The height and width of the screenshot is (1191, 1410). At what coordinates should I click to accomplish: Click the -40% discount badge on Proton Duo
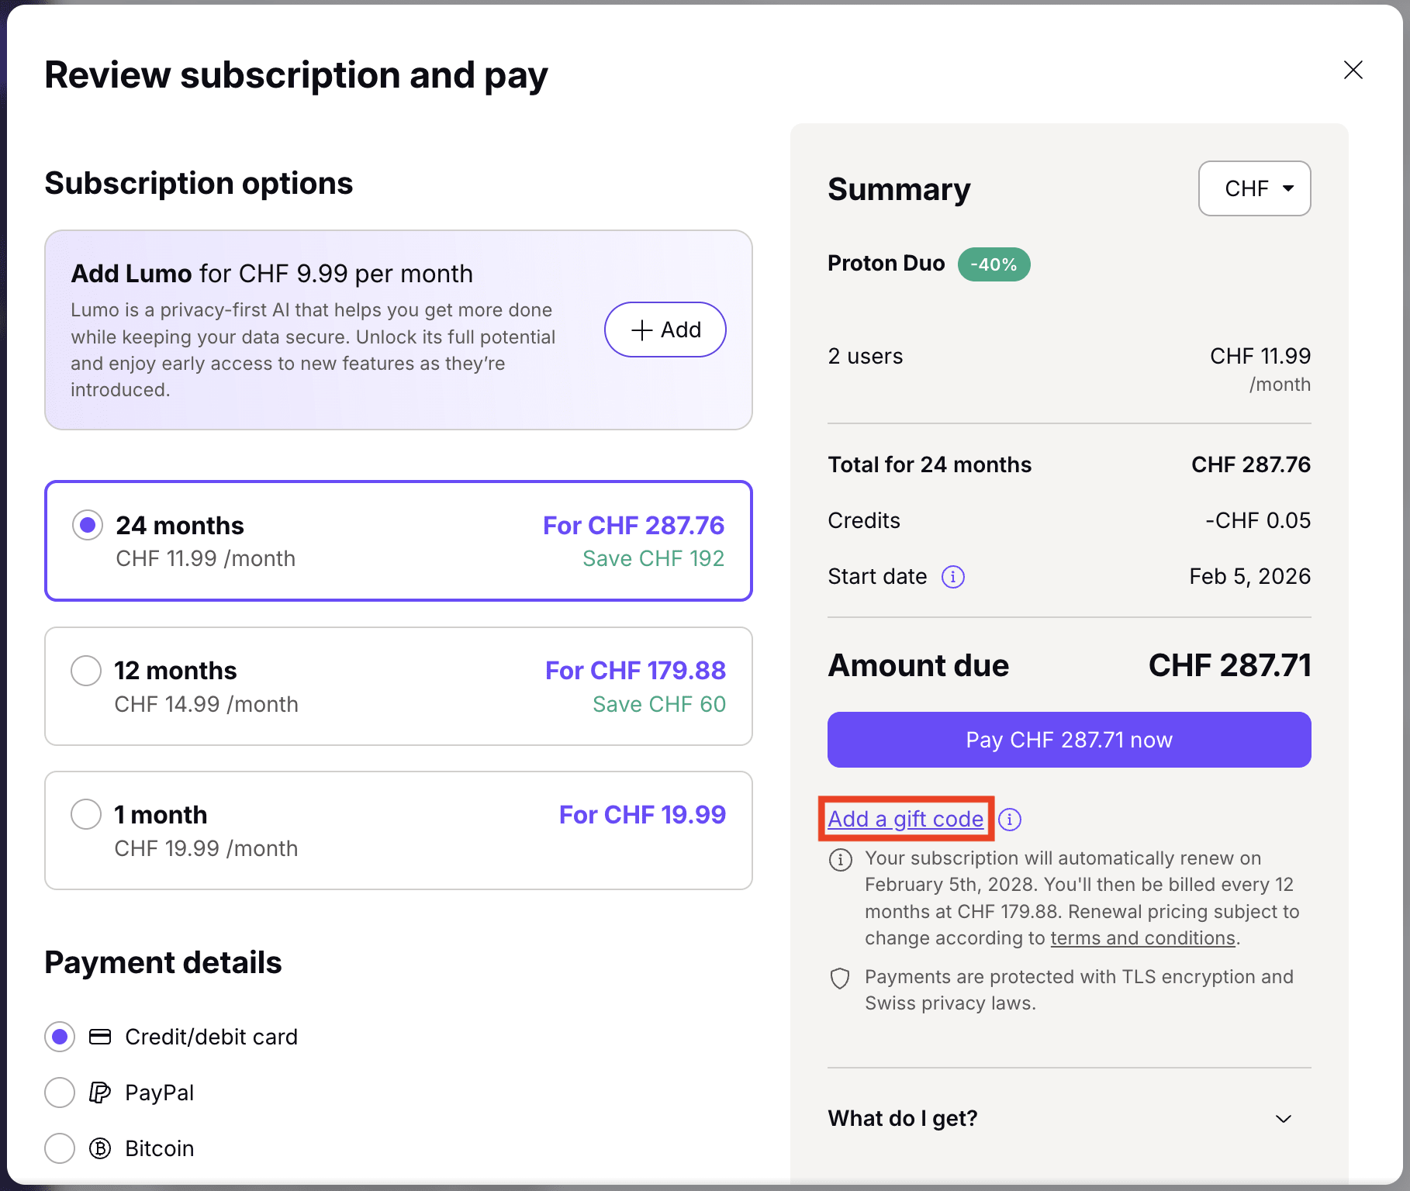click(x=994, y=264)
